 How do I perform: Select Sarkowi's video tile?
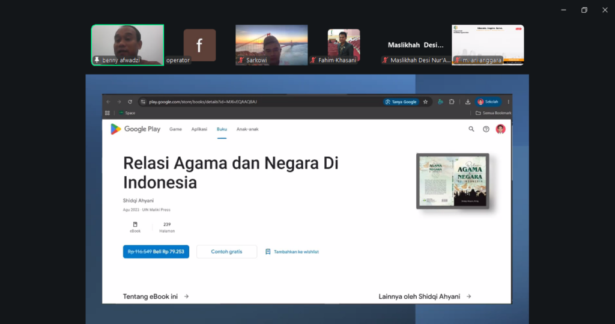[271, 45]
